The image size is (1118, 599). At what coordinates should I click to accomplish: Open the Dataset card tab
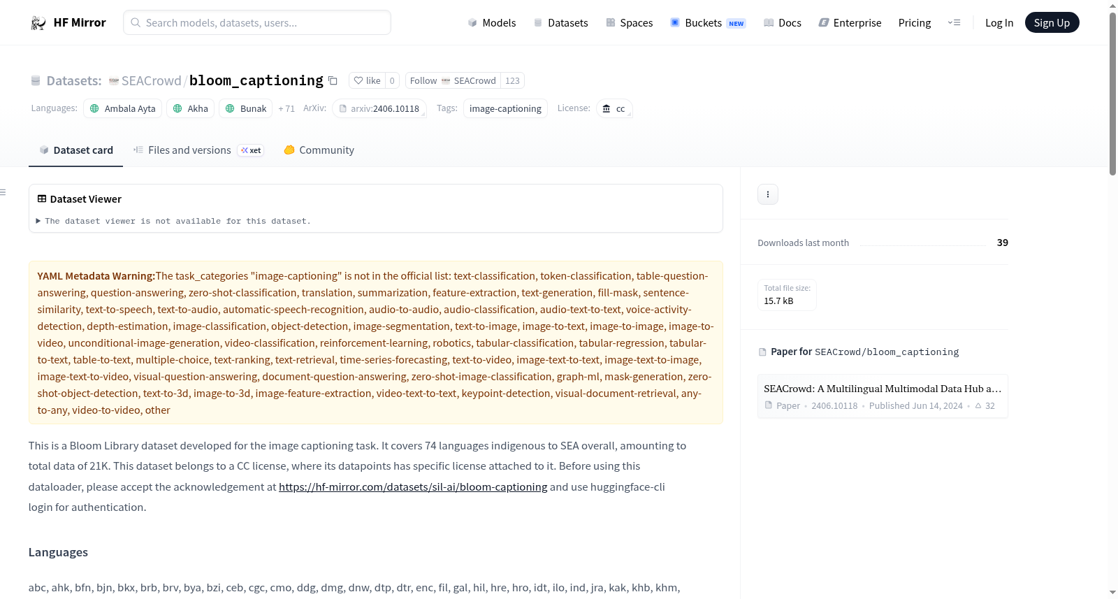click(x=75, y=150)
